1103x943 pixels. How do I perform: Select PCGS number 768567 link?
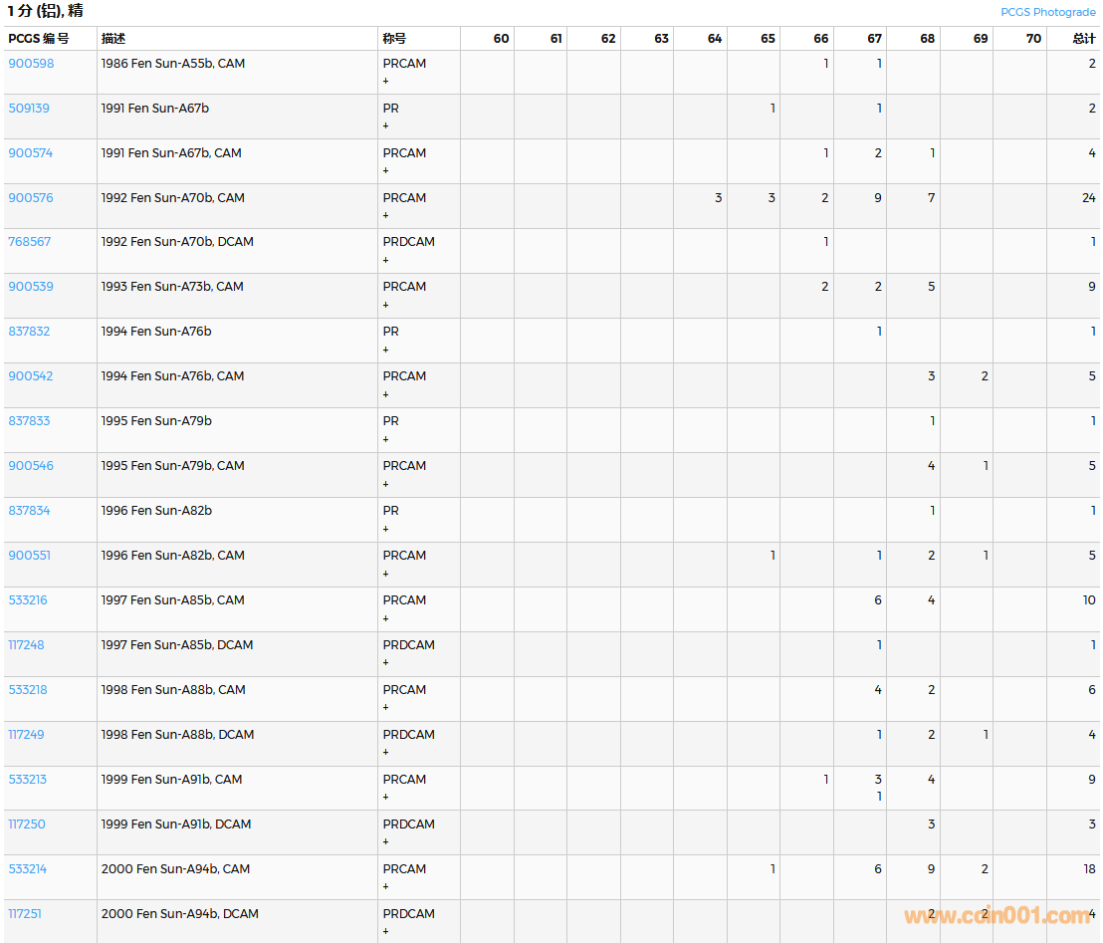click(30, 242)
